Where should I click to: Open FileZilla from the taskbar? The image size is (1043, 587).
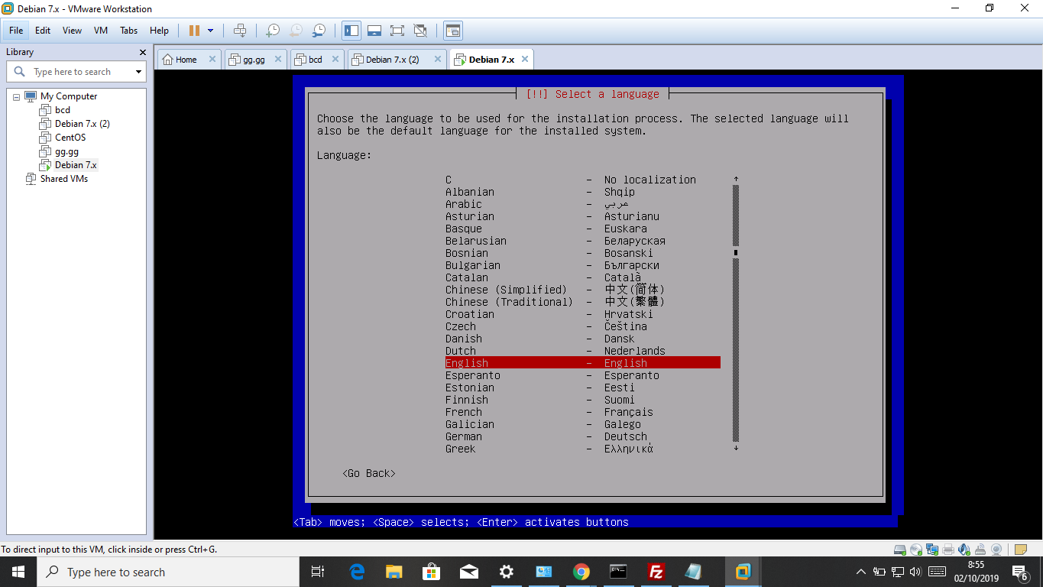pos(656,572)
